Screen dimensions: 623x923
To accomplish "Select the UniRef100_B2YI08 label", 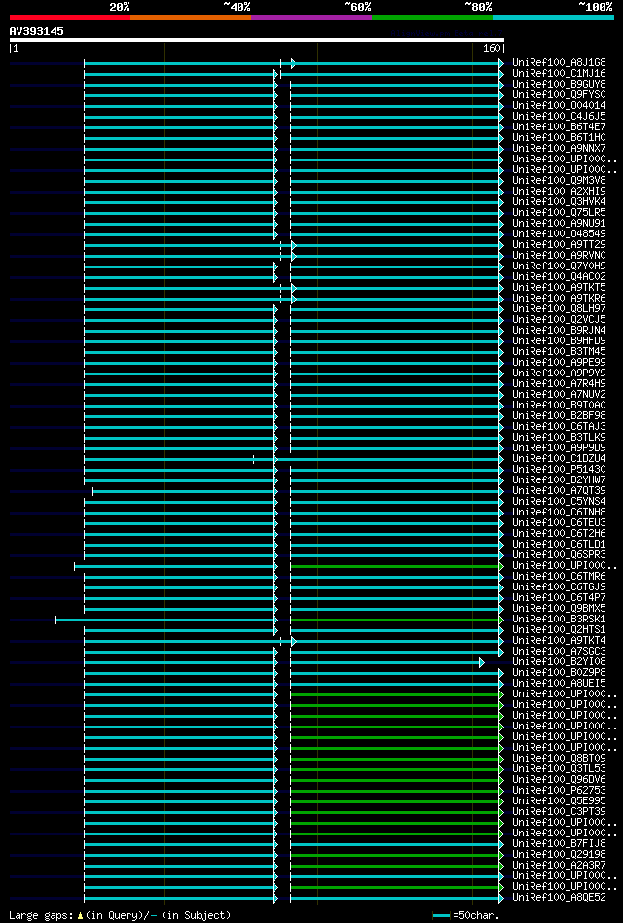I will point(559,662).
